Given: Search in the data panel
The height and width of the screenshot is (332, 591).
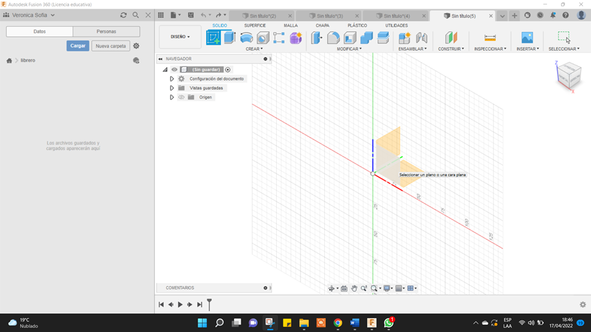Looking at the screenshot, I should click(135, 15).
